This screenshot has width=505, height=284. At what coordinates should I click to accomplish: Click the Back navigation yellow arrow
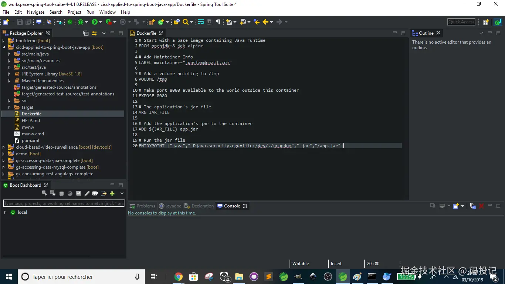tap(265, 22)
